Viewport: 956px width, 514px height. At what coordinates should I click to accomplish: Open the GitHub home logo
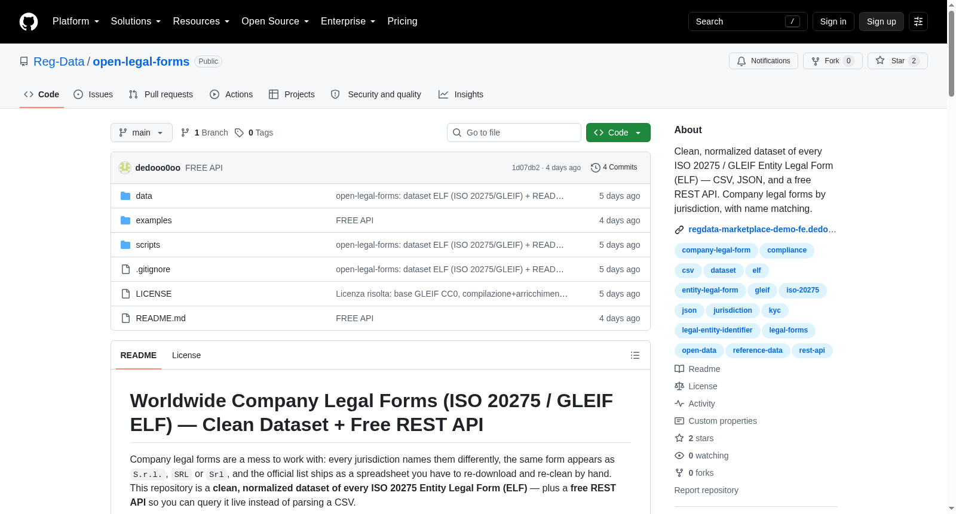29,21
